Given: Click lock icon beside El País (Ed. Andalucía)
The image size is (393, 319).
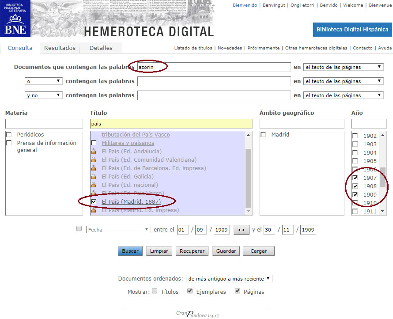Looking at the screenshot, I should (x=94, y=151).
